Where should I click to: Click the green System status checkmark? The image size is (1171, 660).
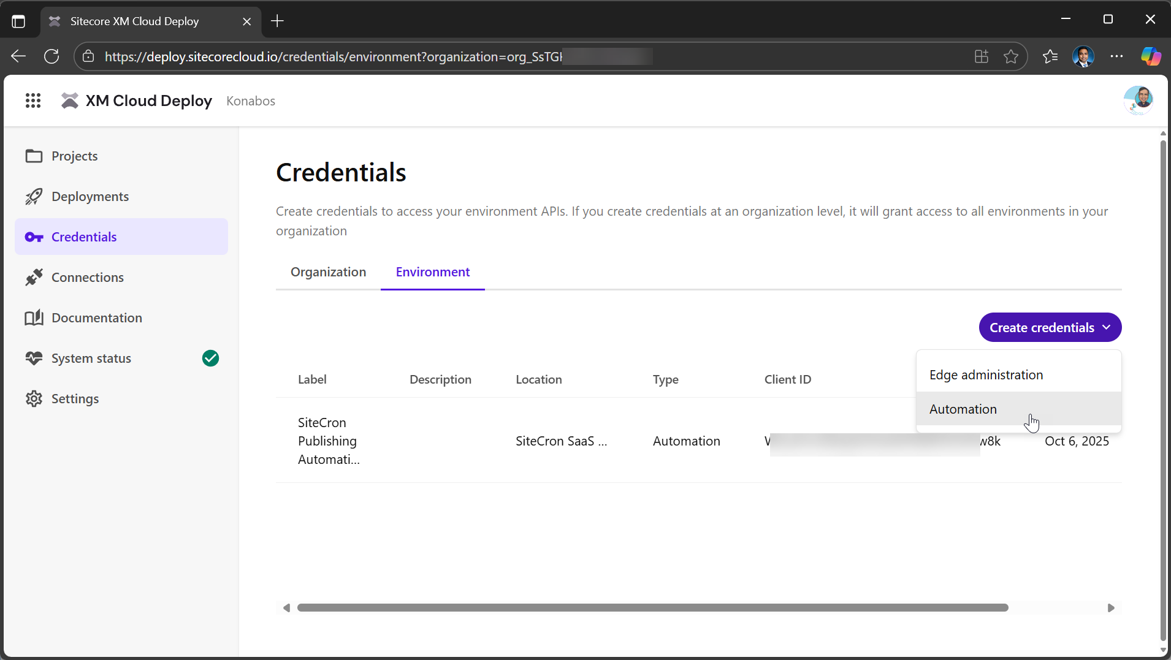[x=210, y=358]
